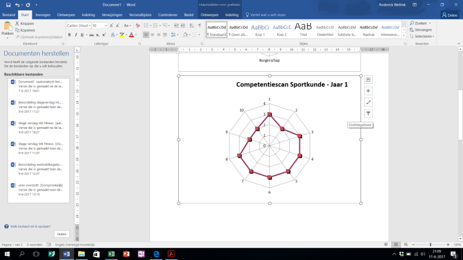
Task: Apply superscript formatting
Action: pos(104,35)
